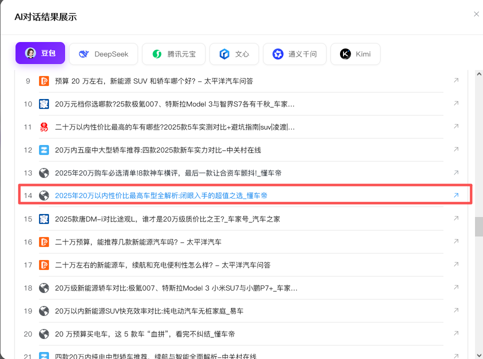The image size is (483, 359).
Task: Click the globe icon on result 20
Action: (44, 334)
